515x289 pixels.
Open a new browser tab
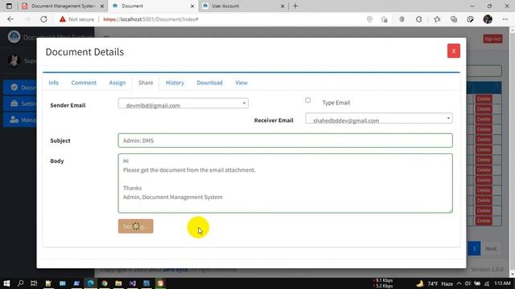(295, 6)
